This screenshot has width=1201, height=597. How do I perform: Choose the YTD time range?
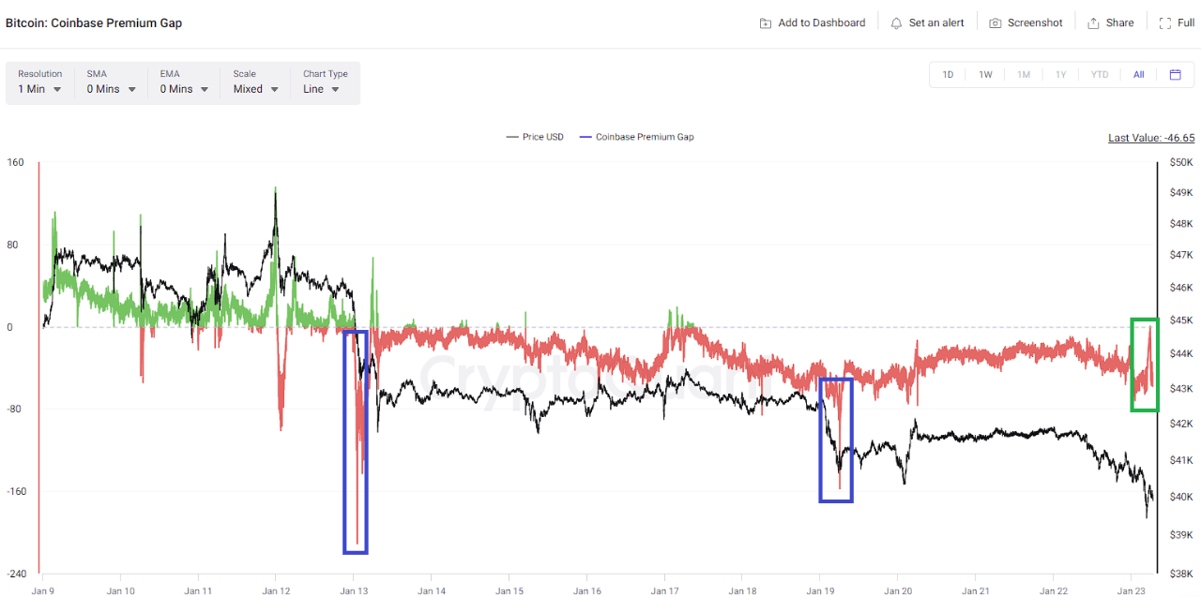pyautogui.click(x=1100, y=75)
